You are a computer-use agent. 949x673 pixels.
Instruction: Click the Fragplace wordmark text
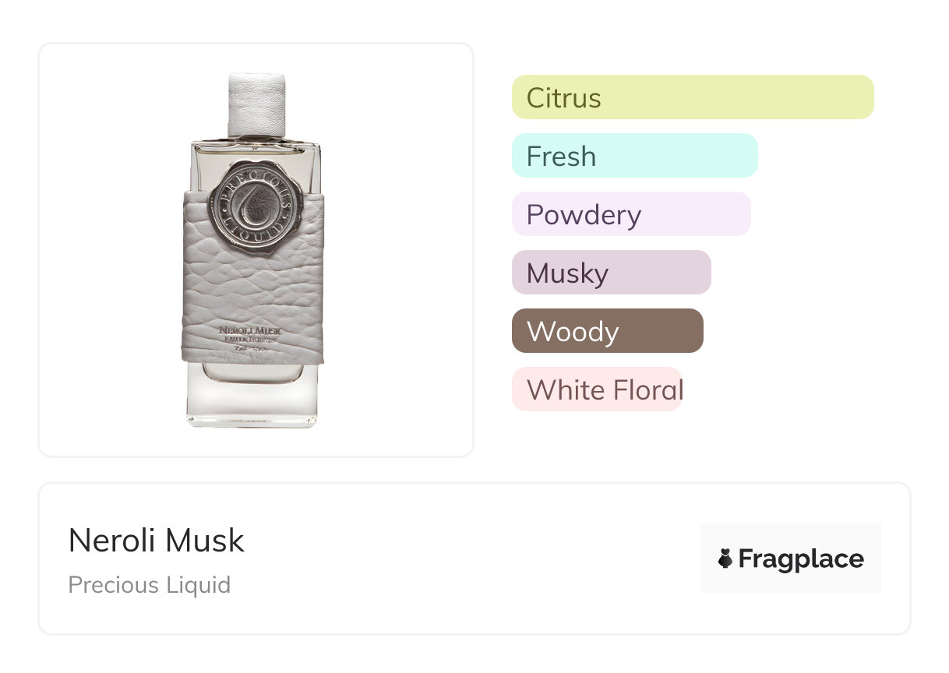point(801,558)
